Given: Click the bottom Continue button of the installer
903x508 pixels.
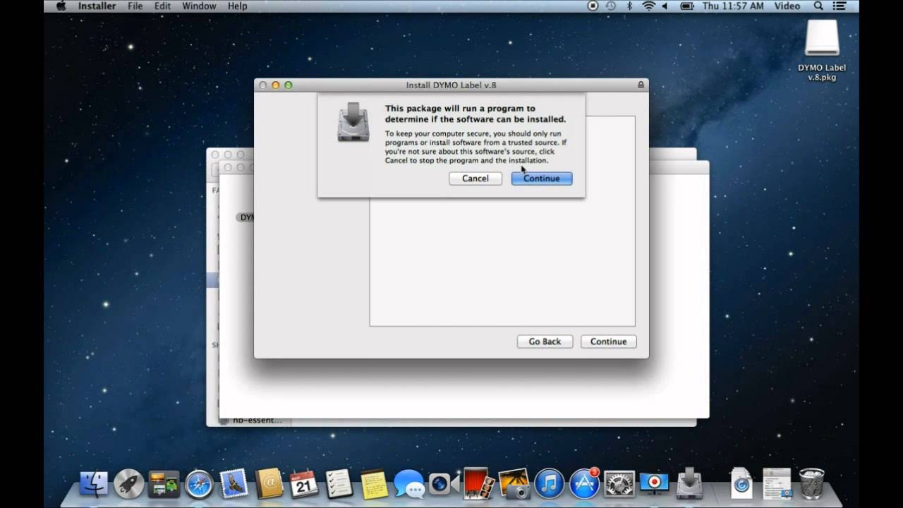Looking at the screenshot, I should pos(608,341).
